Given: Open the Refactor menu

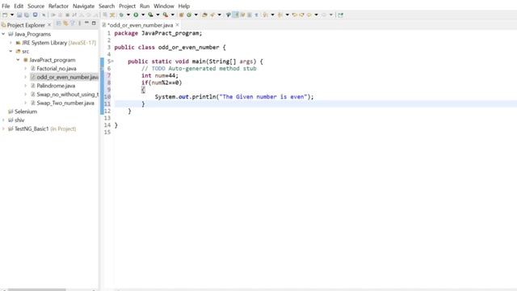Looking at the screenshot, I should (58, 6).
